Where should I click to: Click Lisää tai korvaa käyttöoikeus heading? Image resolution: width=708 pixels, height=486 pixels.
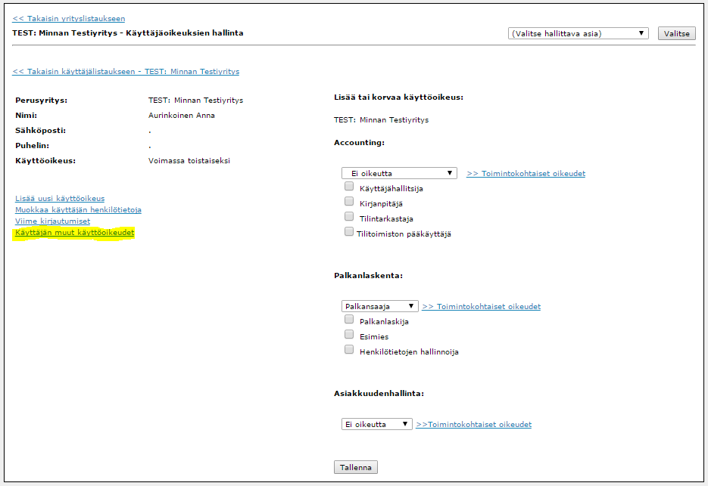[x=399, y=98]
